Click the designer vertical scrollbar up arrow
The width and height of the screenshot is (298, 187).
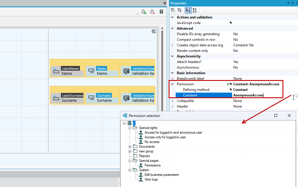pyautogui.click(x=162, y=28)
